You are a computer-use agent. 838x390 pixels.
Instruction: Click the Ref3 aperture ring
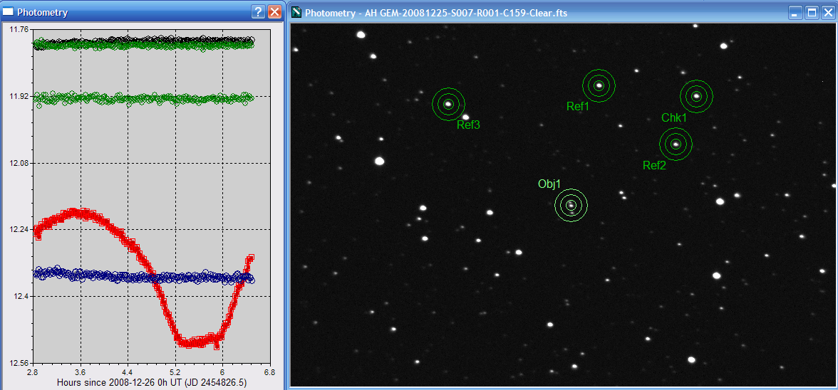click(448, 104)
